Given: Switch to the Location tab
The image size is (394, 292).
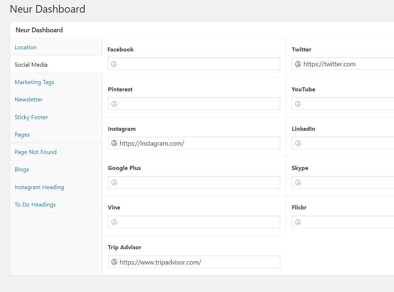Looking at the screenshot, I should [25, 47].
